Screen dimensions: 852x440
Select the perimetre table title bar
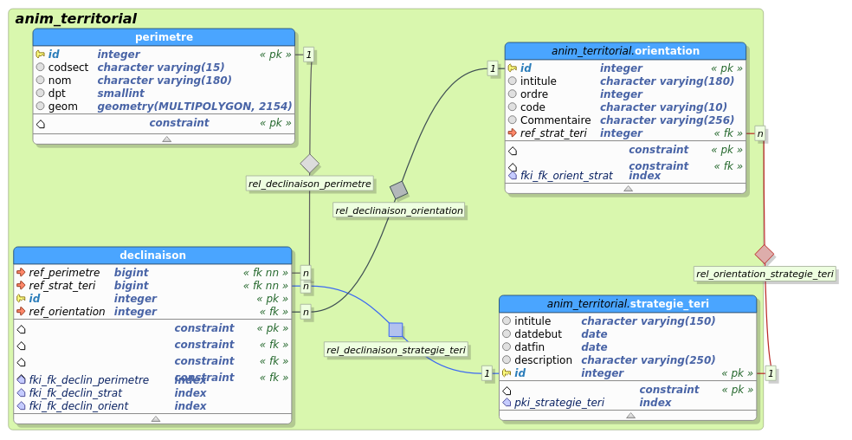pos(164,36)
